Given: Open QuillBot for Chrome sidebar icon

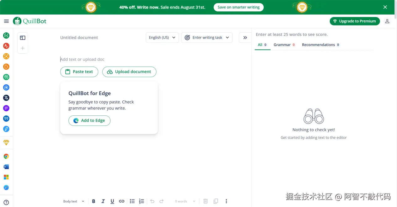Looking at the screenshot, I should pyautogui.click(x=6, y=156).
